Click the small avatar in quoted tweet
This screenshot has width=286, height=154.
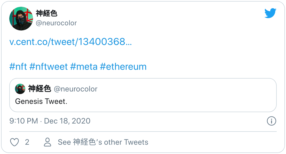pyautogui.click(x=20, y=89)
